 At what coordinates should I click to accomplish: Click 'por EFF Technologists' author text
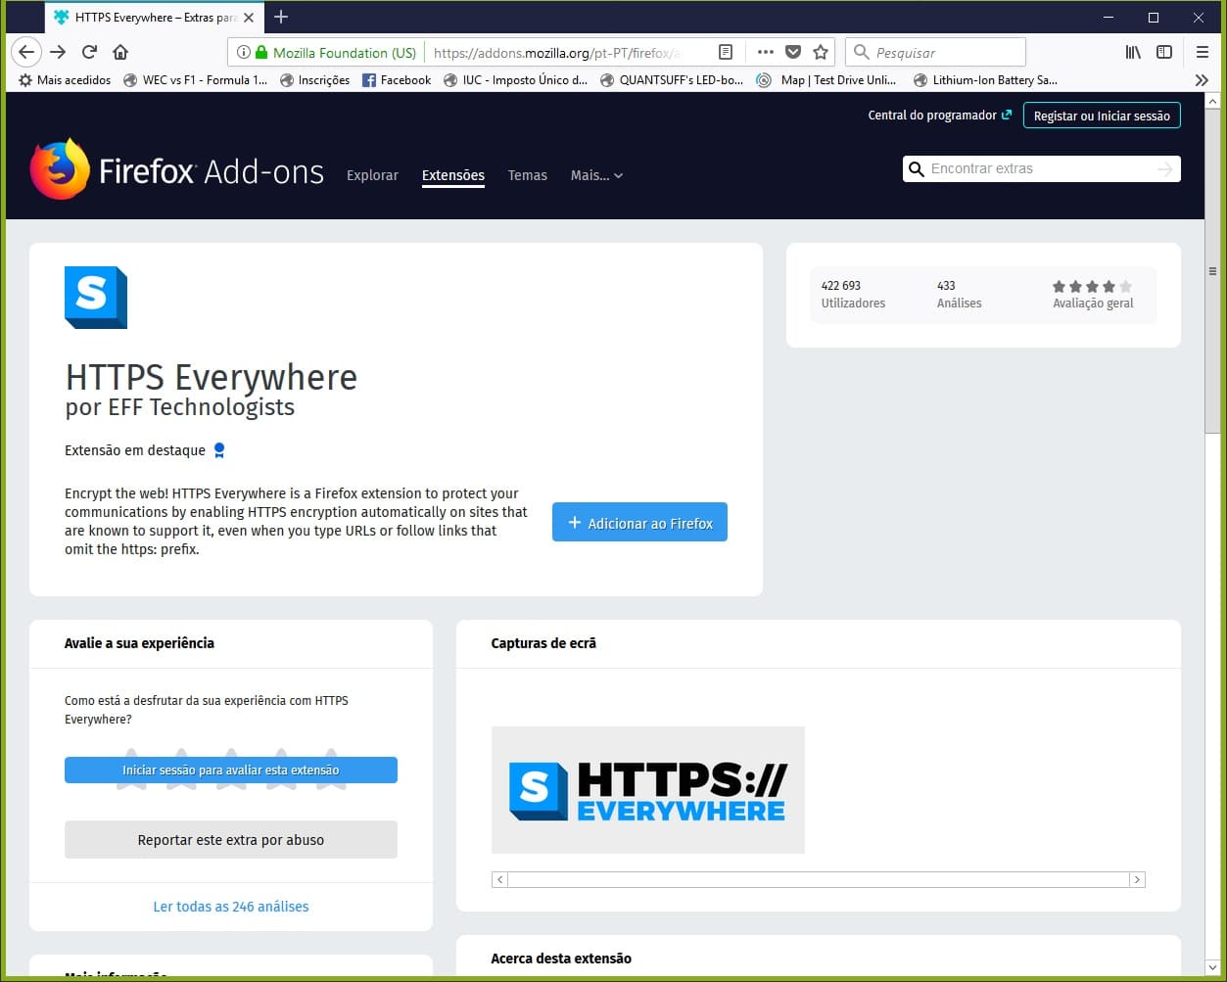[x=180, y=407]
